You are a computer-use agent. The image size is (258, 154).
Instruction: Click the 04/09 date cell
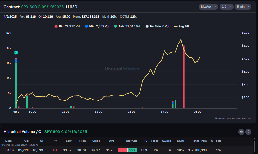pyautogui.click(x=10, y=150)
